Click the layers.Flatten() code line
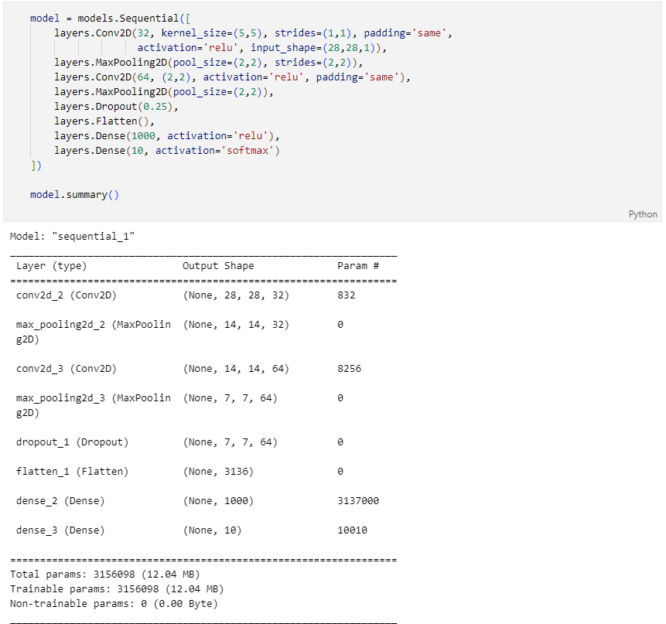 click(x=104, y=121)
